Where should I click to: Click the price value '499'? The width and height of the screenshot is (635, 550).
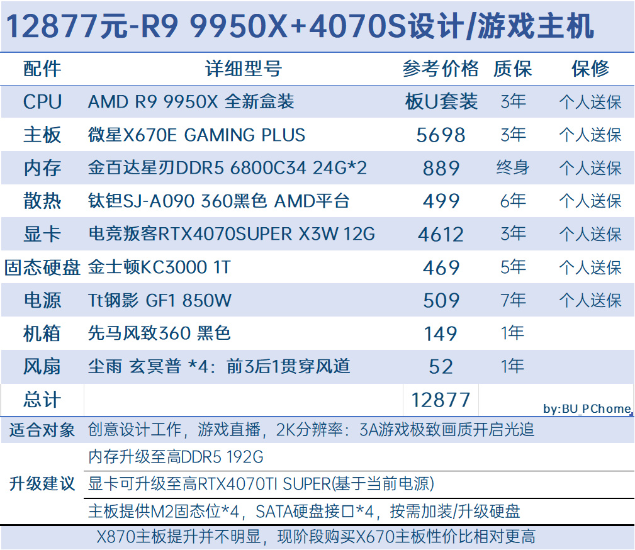(x=441, y=201)
